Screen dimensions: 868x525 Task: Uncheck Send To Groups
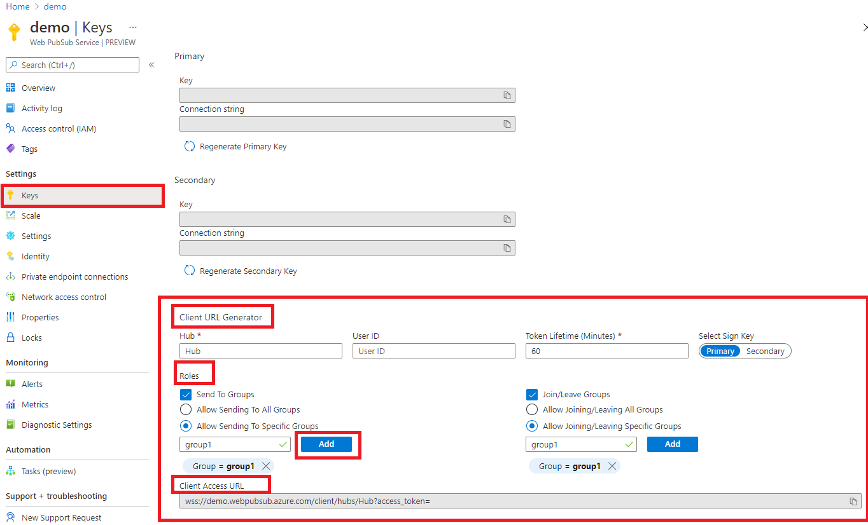pyautogui.click(x=185, y=394)
